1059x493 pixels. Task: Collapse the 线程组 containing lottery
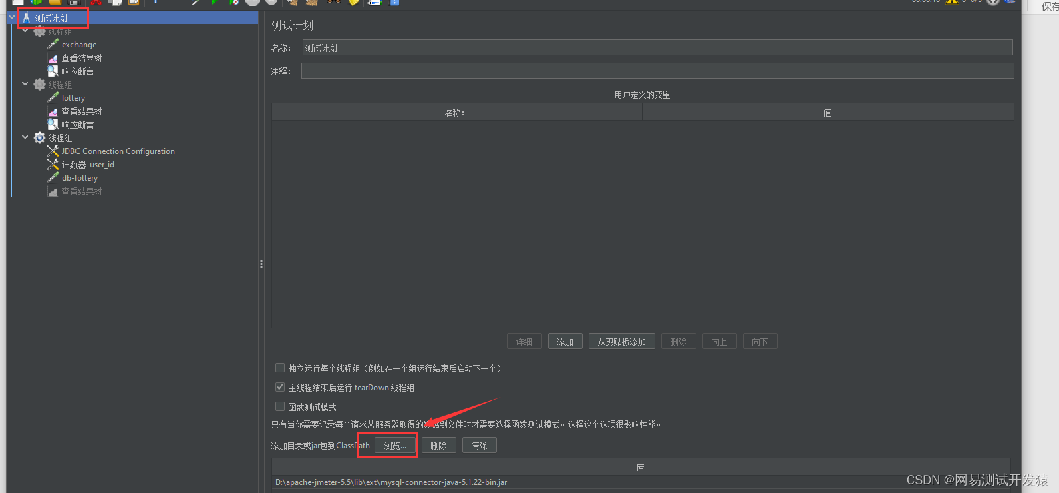coord(25,85)
